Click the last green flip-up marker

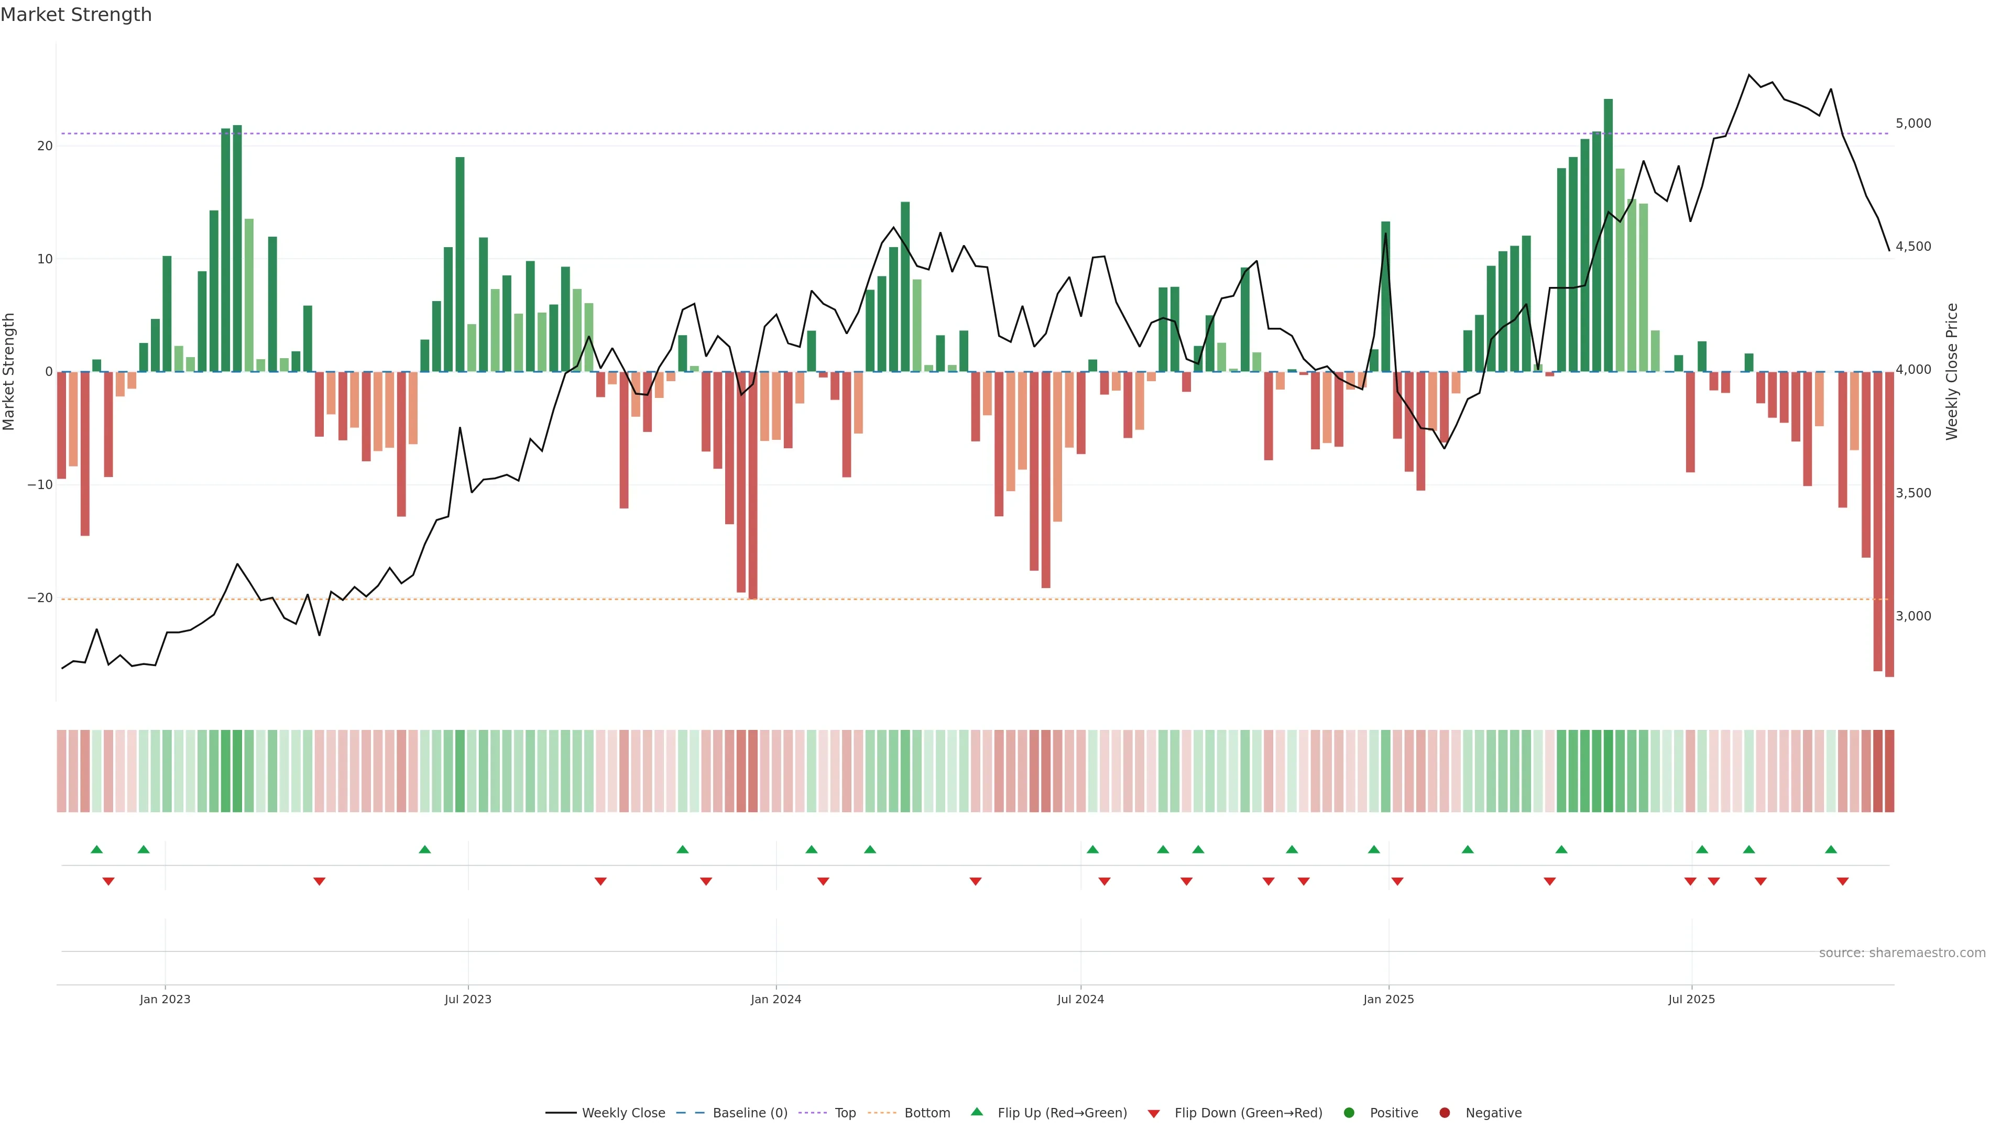pyautogui.click(x=1831, y=849)
